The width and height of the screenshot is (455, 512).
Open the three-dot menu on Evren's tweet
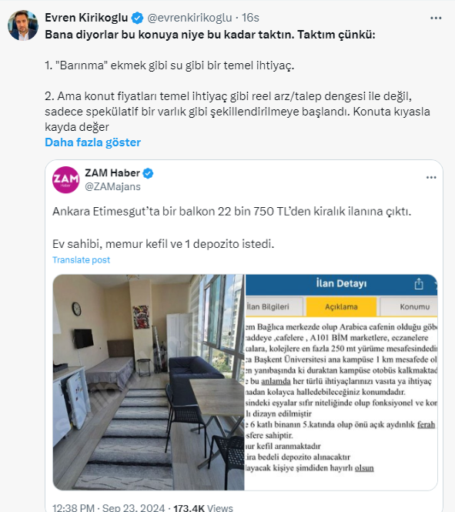point(436,18)
